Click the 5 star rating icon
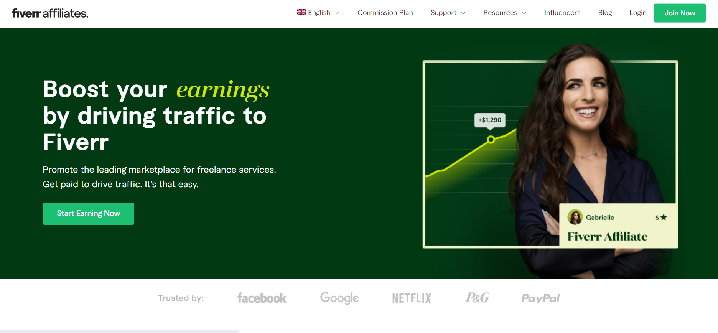The height and width of the screenshot is (333, 718). tap(664, 218)
